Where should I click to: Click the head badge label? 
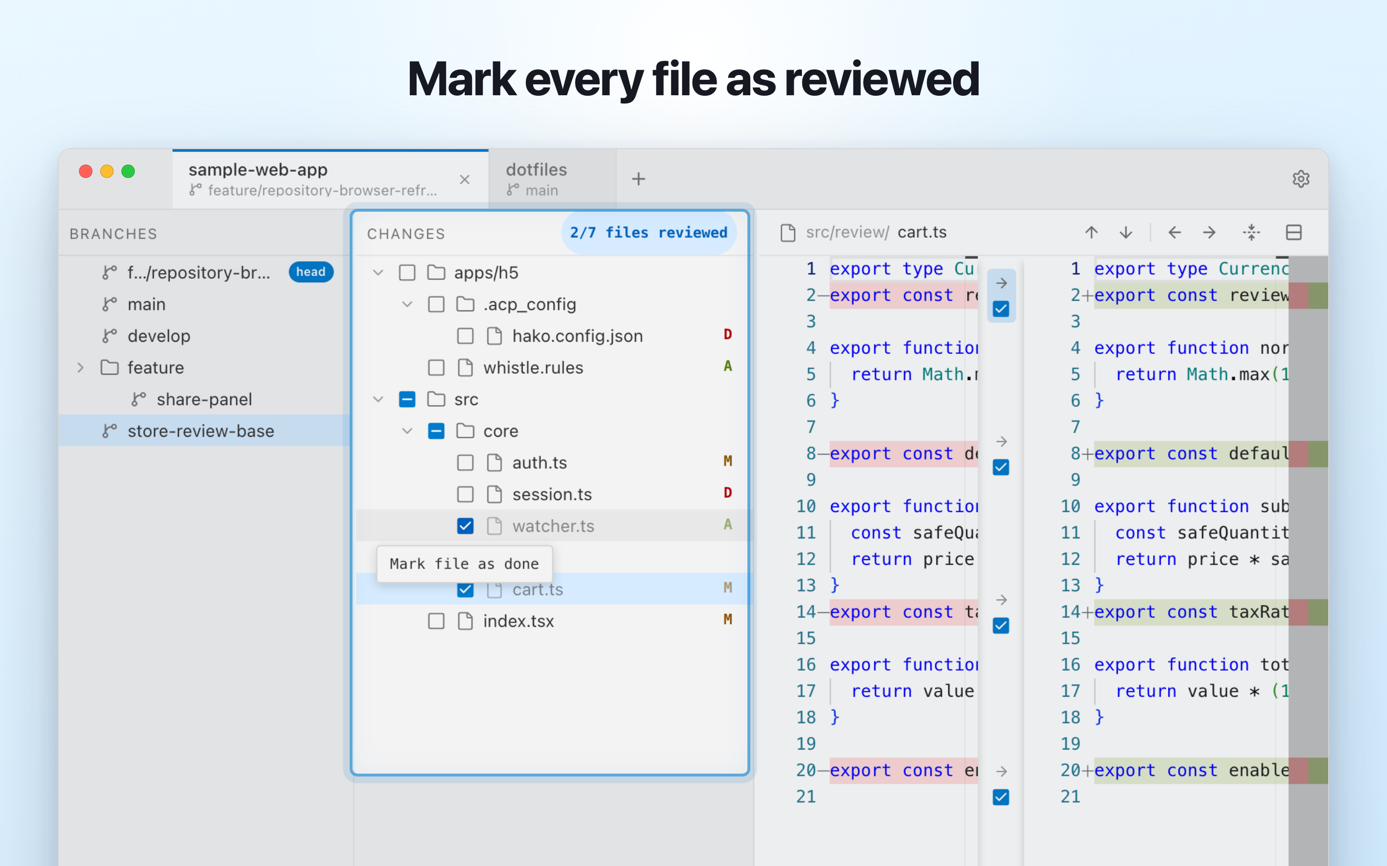coord(311,272)
